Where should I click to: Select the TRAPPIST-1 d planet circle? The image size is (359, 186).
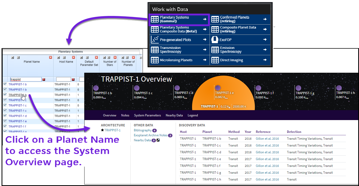click(x=177, y=88)
